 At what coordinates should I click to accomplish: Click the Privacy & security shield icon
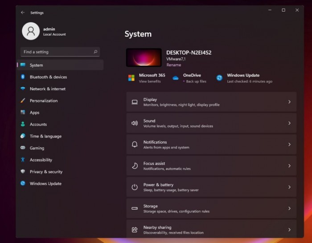[23, 171]
